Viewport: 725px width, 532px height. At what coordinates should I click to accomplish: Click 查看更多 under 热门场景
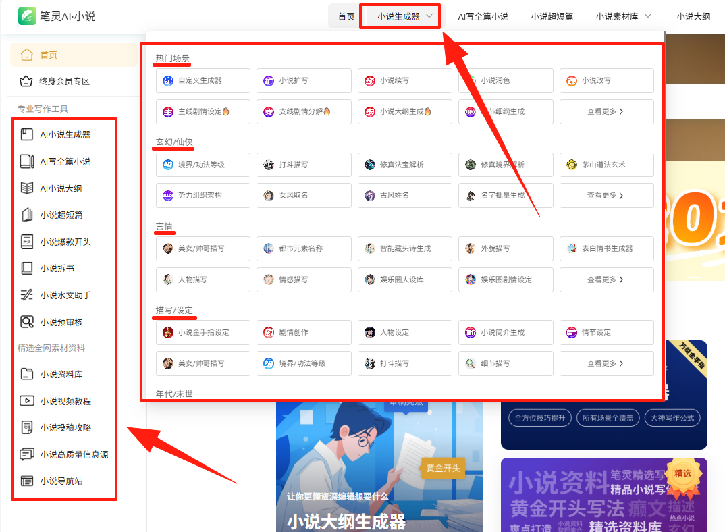tap(607, 111)
